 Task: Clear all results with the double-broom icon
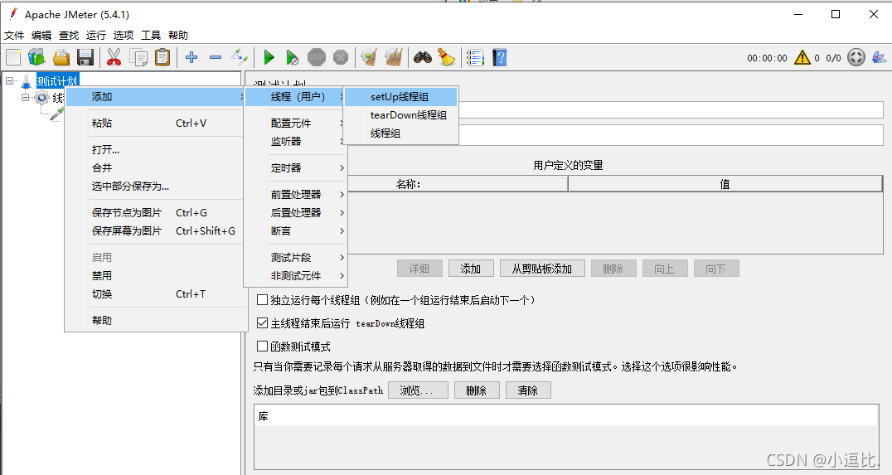point(394,57)
